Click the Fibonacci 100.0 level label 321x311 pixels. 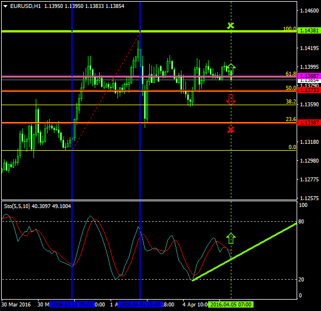click(x=289, y=29)
